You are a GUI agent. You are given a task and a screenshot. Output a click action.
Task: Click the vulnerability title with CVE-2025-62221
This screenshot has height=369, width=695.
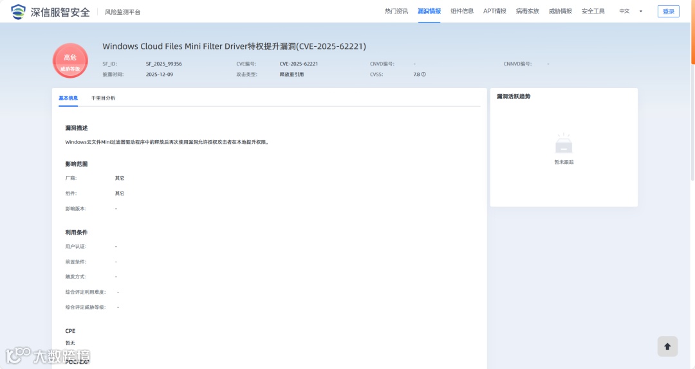[x=234, y=46]
